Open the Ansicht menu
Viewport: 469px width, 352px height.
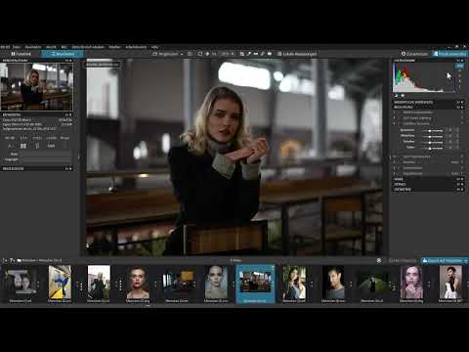[51, 47]
